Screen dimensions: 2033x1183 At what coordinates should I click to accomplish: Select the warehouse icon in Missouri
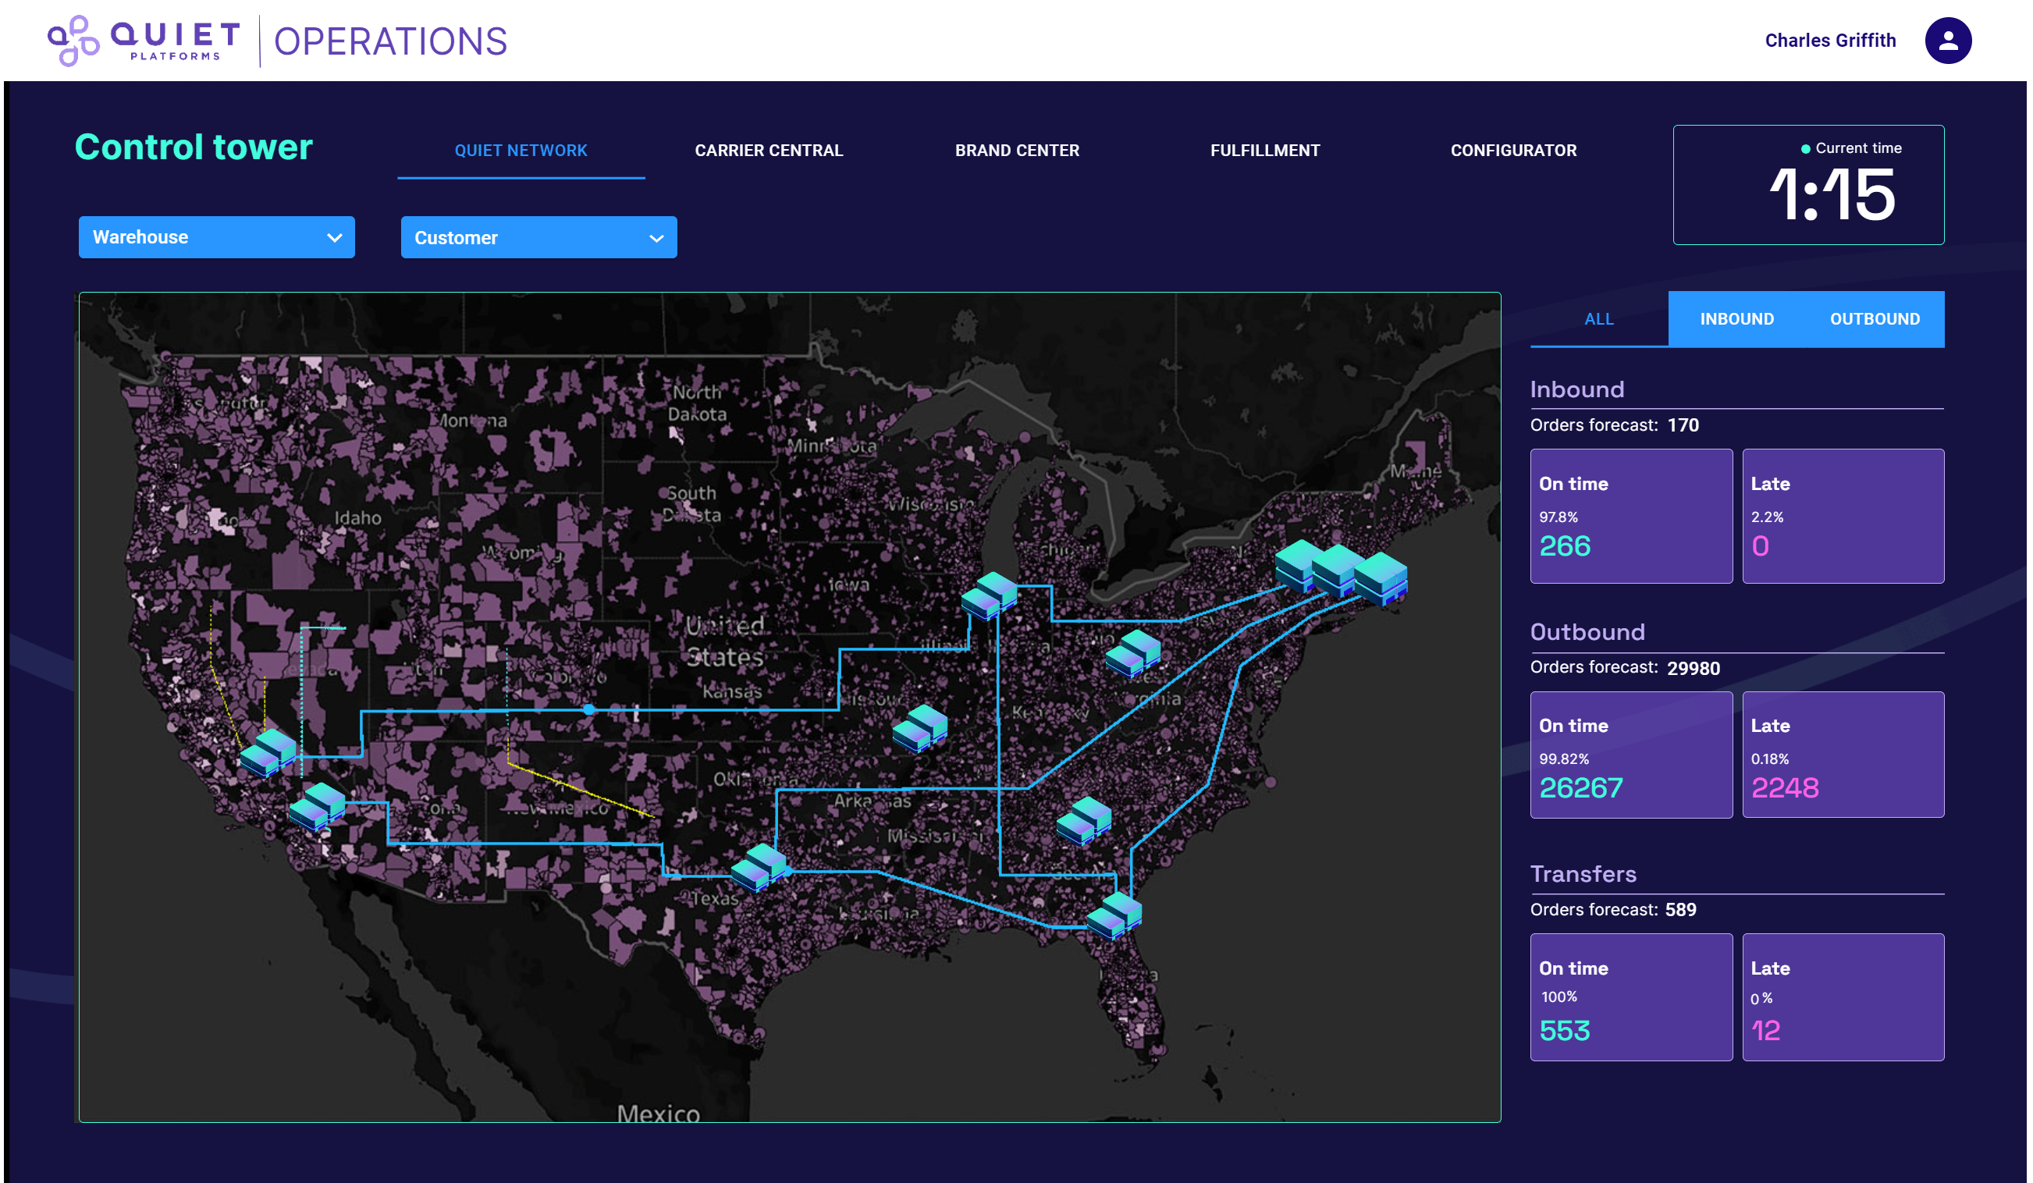(919, 728)
